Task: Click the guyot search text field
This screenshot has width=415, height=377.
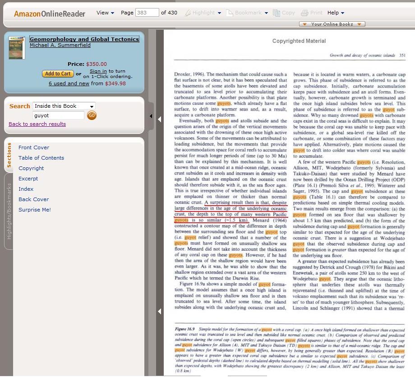Action: click(58, 115)
